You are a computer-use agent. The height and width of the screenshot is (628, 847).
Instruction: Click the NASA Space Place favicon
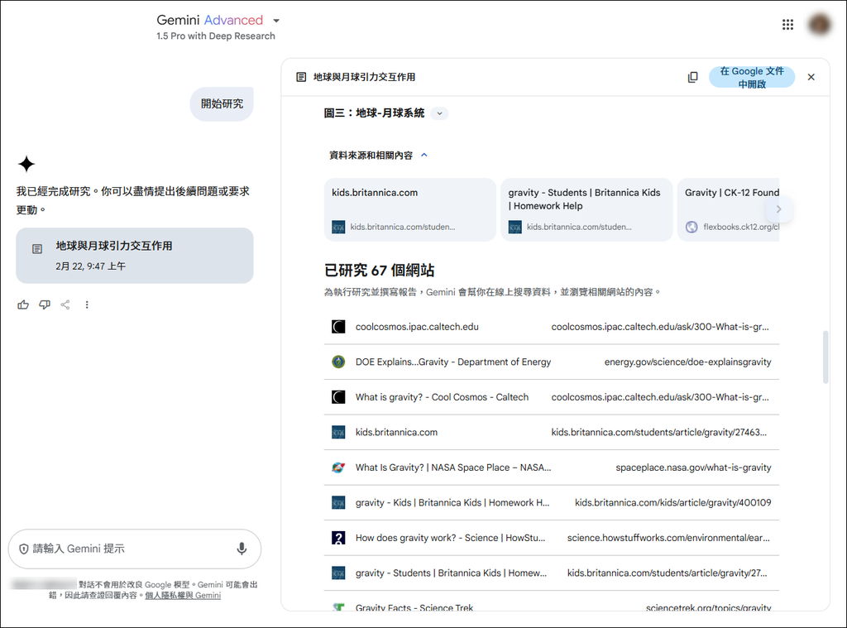click(x=338, y=467)
